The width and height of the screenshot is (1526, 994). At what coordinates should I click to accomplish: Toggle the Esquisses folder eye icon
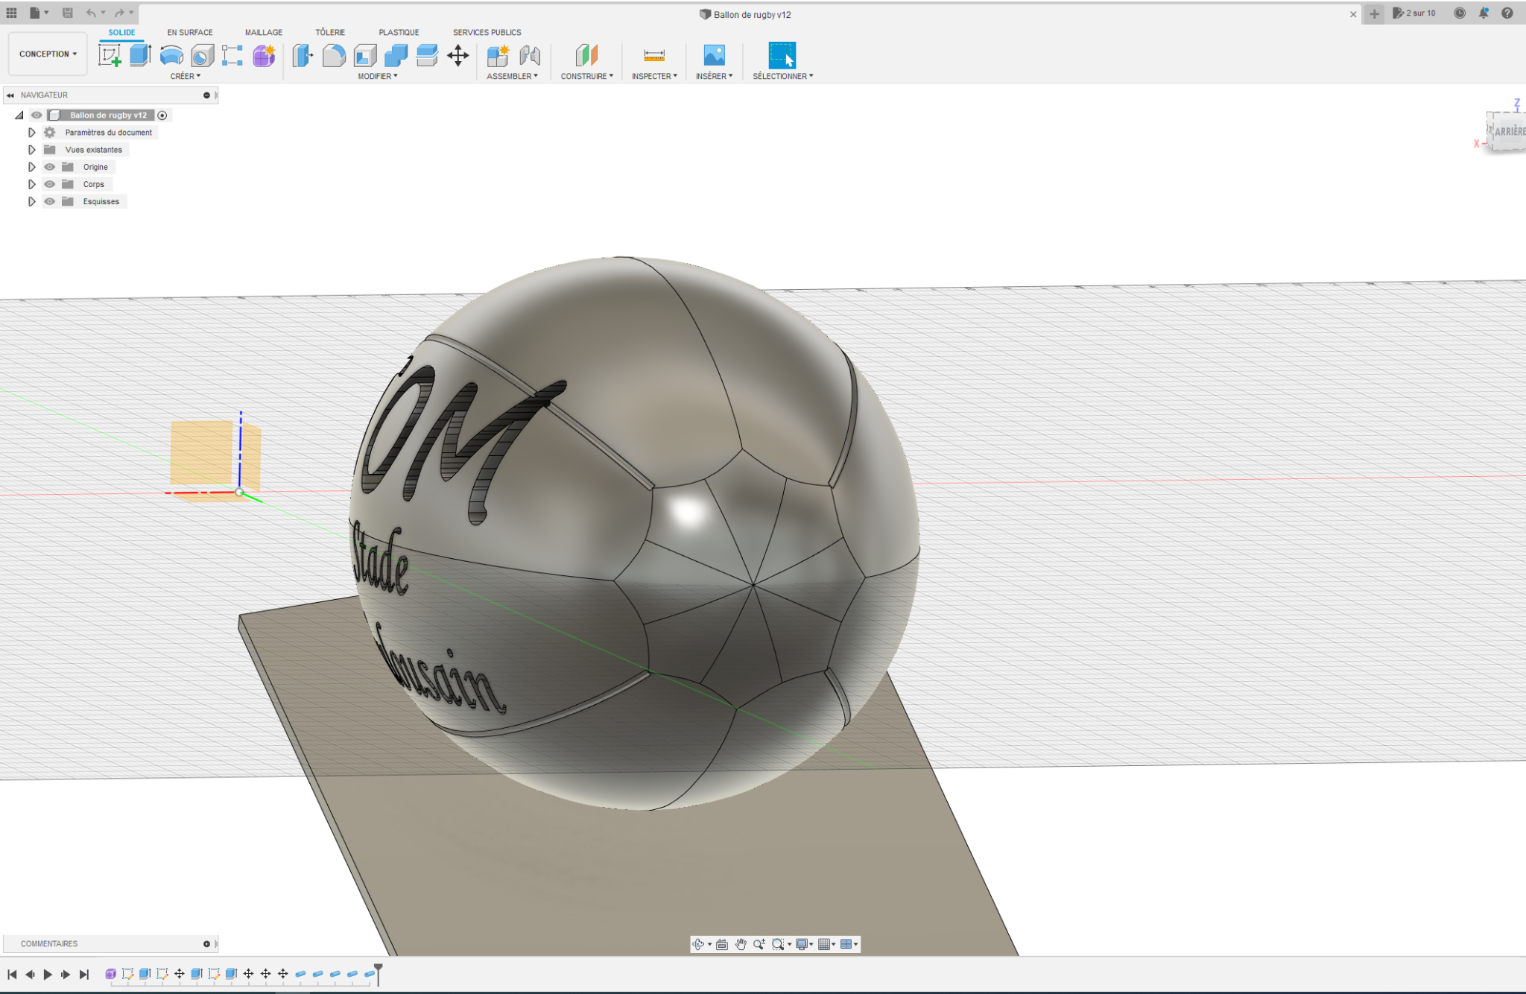(x=50, y=201)
